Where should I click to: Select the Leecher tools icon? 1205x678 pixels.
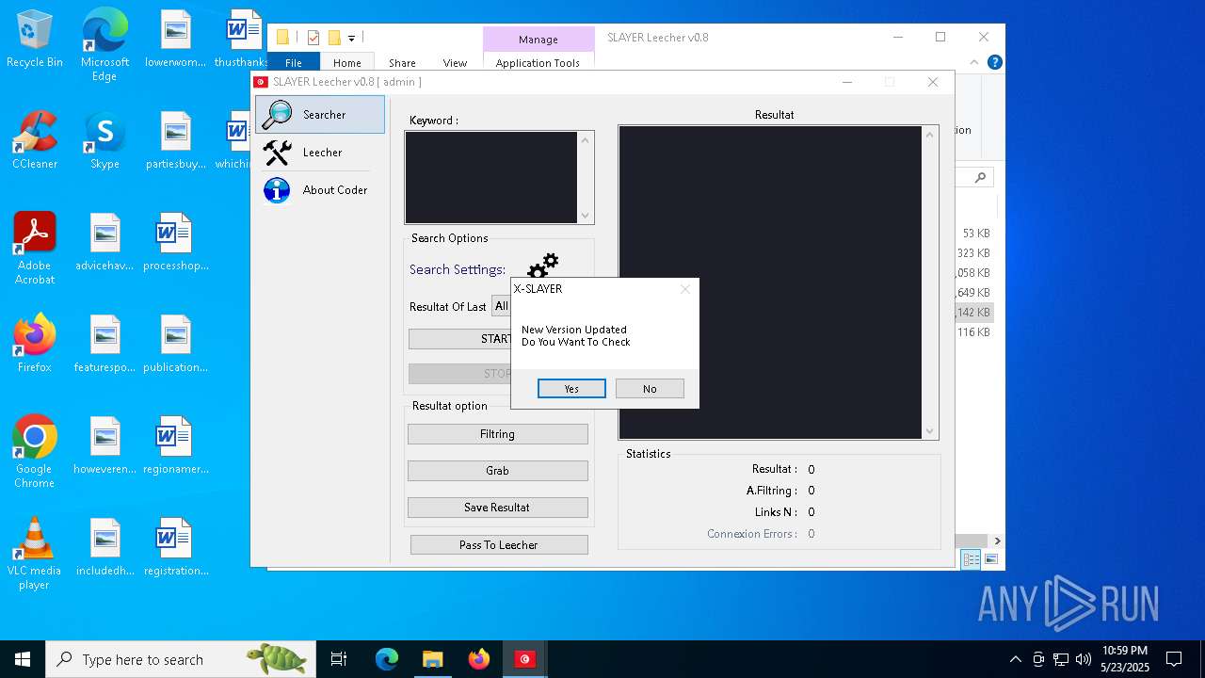point(278,153)
